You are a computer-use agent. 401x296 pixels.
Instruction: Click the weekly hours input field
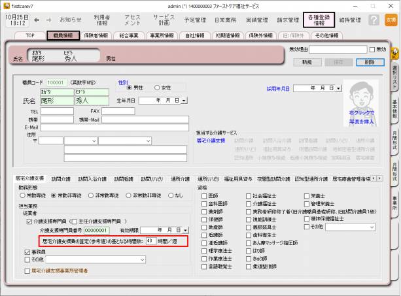pyautogui.click(x=150, y=240)
